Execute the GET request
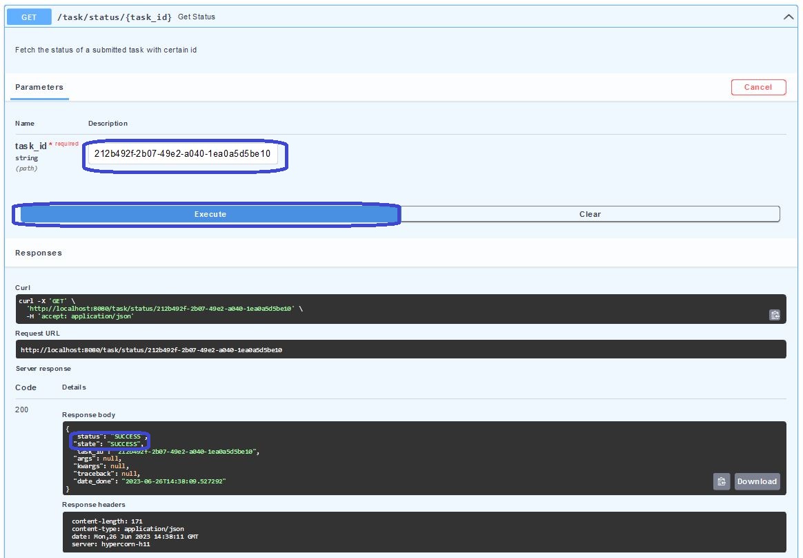 (210, 214)
